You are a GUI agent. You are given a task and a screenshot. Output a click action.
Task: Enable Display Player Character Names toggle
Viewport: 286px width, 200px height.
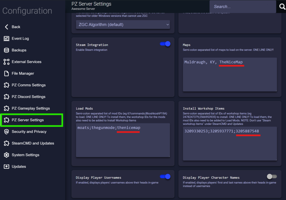272,177
